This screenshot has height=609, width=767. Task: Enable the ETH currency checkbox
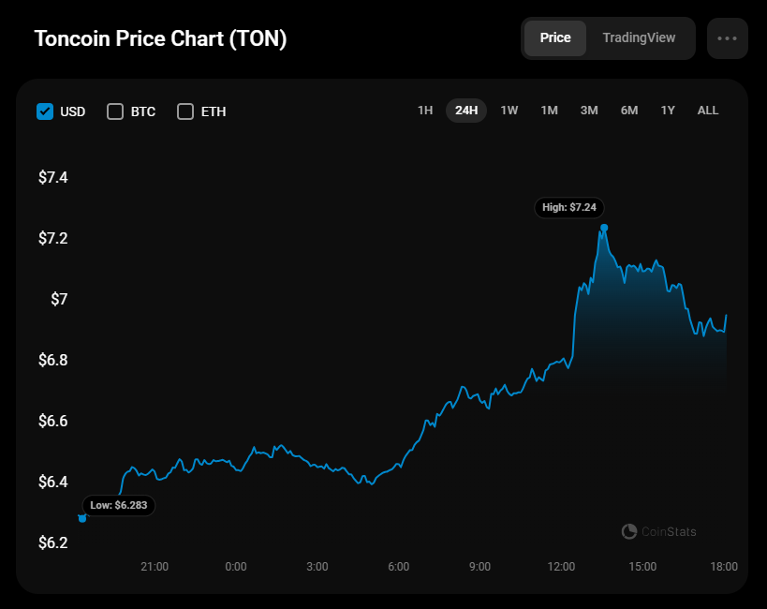click(185, 111)
